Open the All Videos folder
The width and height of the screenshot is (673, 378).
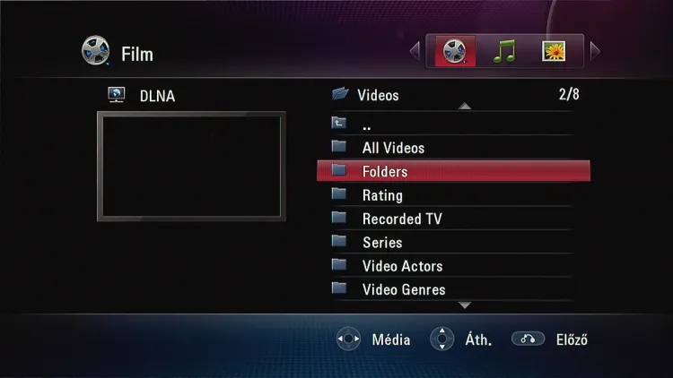[x=453, y=148]
